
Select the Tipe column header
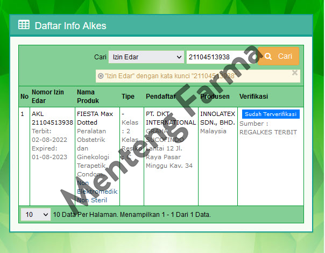click(x=128, y=97)
